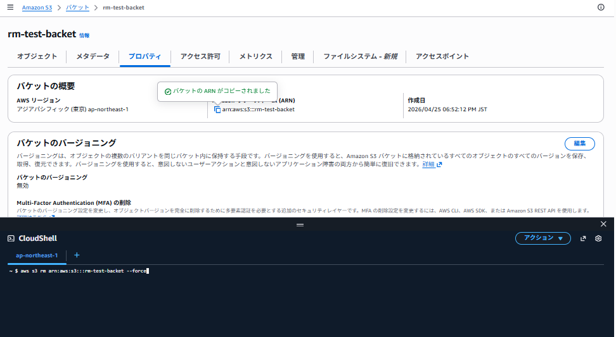Click the versioning status 無効
Image resolution: width=616 pixels, height=337 pixels.
pyautogui.click(x=22, y=186)
